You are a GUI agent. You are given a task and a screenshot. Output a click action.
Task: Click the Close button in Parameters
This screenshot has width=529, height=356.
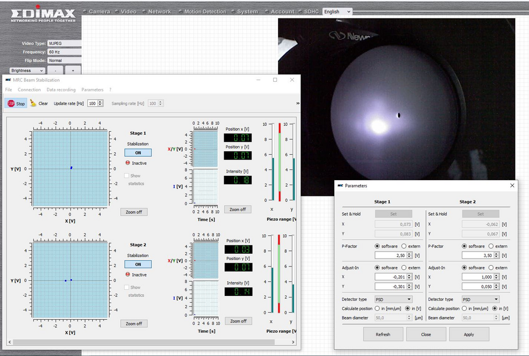(x=426, y=334)
